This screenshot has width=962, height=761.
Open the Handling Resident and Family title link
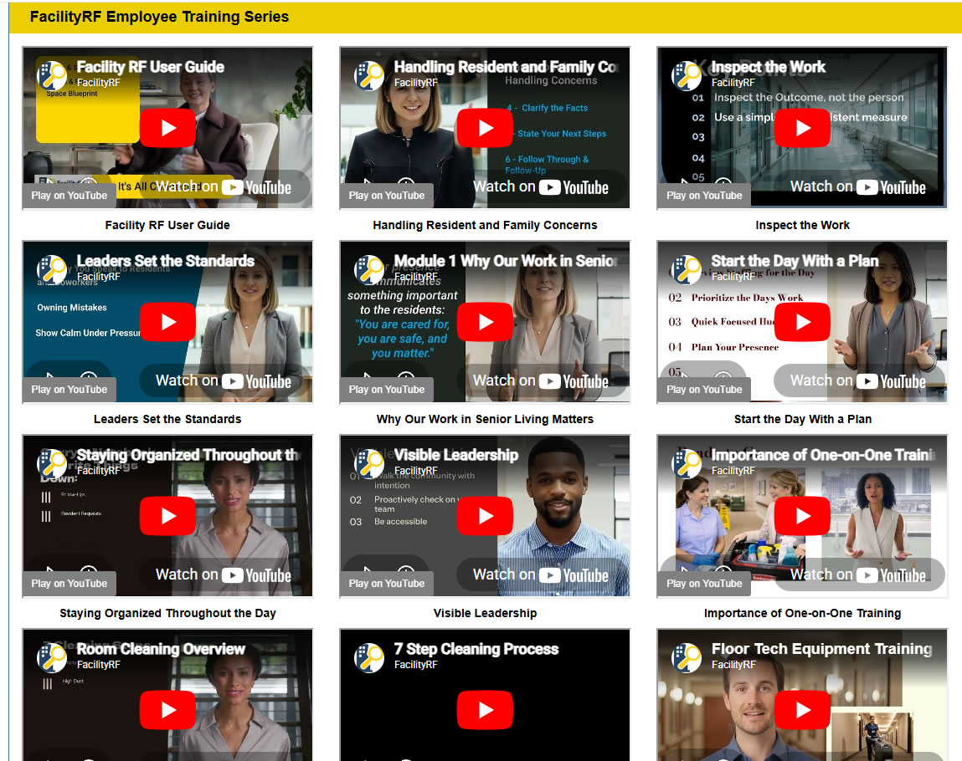point(506,67)
